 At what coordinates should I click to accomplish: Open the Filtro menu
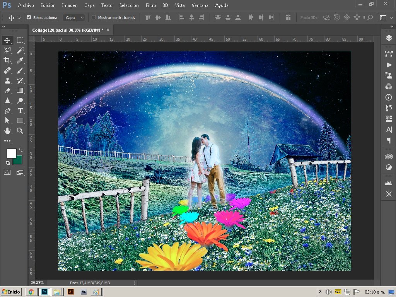[151, 5]
